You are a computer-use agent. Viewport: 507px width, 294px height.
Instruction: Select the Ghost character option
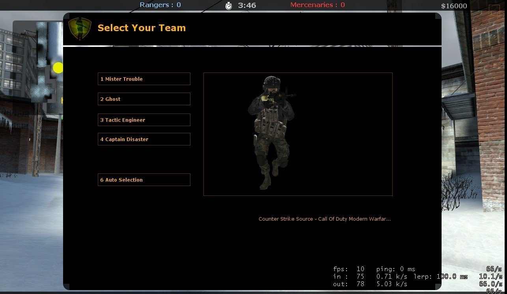click(144, 99)
